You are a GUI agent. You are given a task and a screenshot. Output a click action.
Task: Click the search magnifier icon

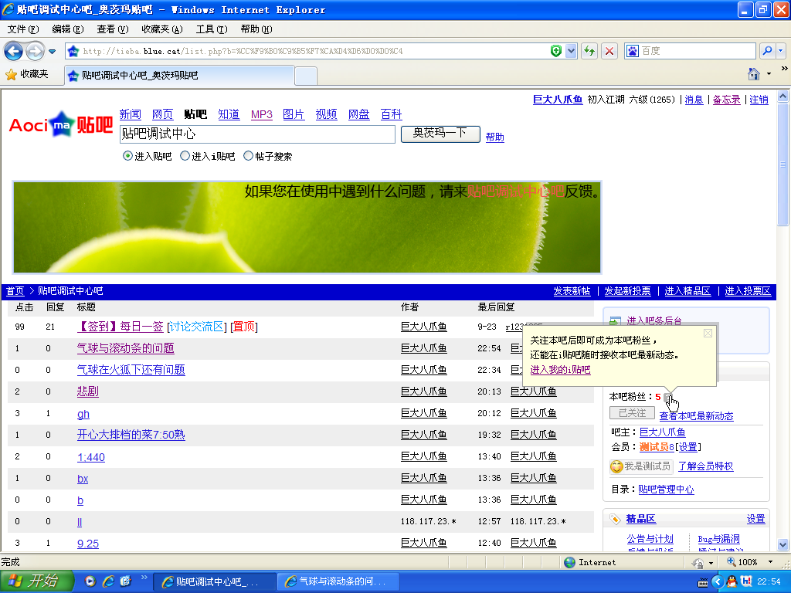(x=767, y=51)
